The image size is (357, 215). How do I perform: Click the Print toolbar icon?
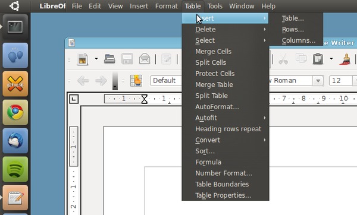click(x=109, y=59)
